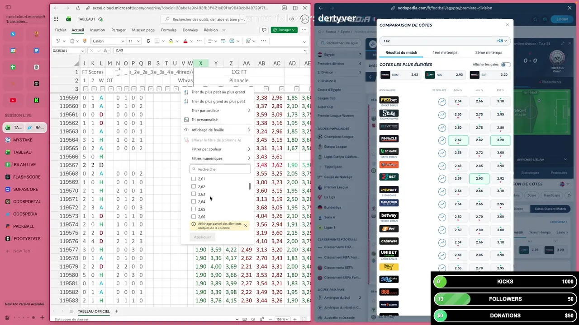Select the Format Painter brush icon

pos(85,41)
